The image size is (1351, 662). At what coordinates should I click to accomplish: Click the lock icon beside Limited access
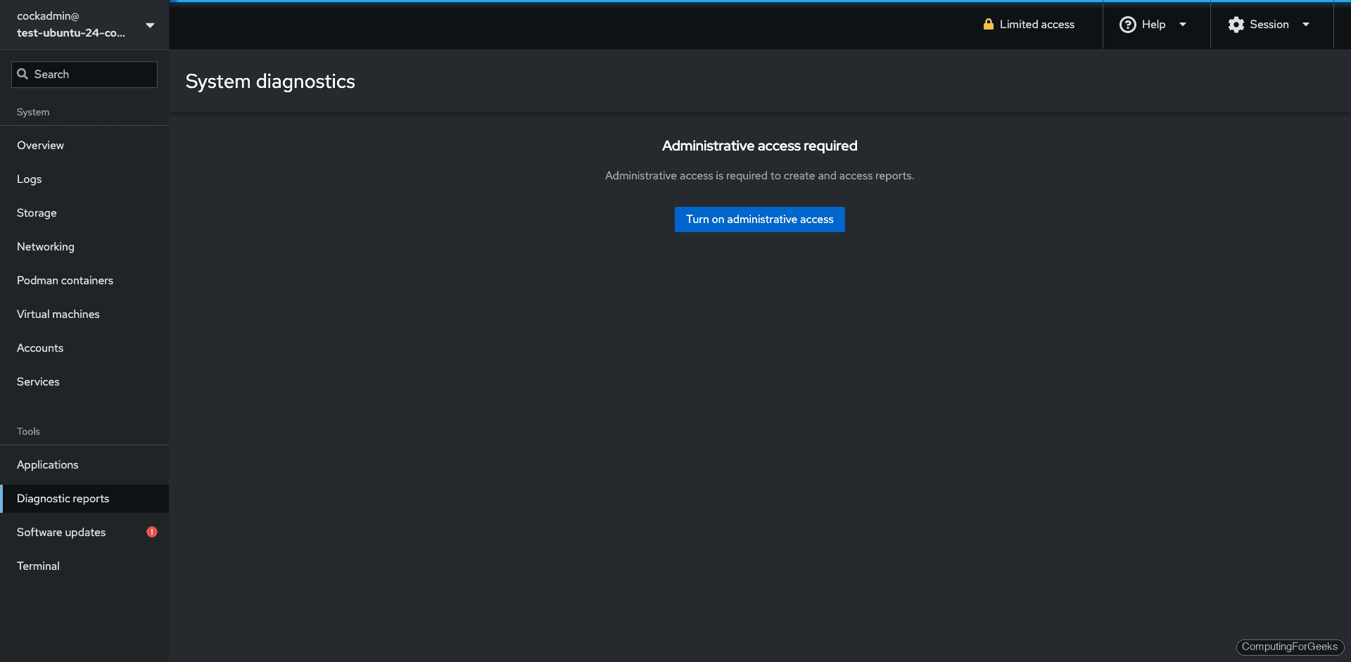pos(988,24)
